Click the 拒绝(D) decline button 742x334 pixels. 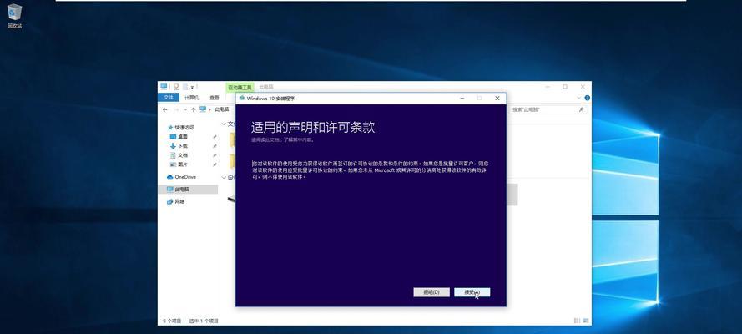[x=432, y=292]
